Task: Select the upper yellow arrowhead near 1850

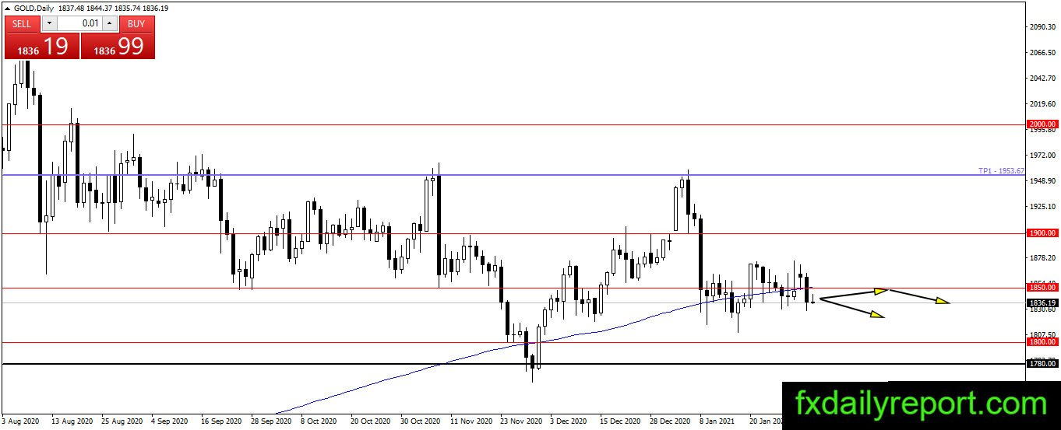Action: pyautogui.click(x=881, y=291)
